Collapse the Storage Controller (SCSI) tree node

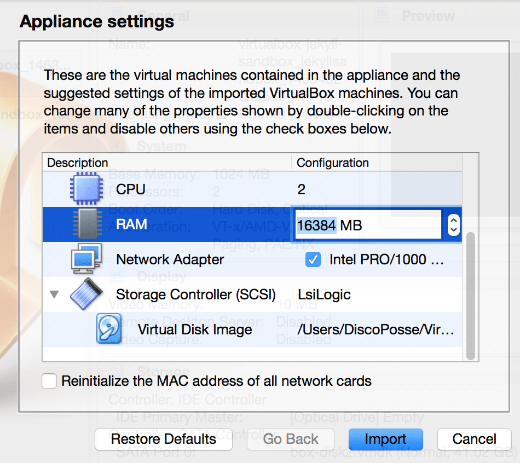tap(54, 294)
